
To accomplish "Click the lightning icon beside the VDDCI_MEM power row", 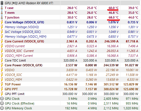I will point(2,80).
